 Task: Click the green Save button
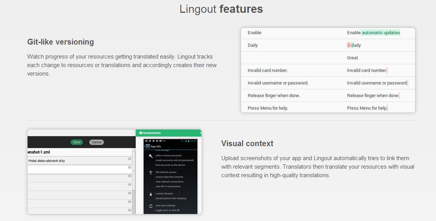[76, 142]
